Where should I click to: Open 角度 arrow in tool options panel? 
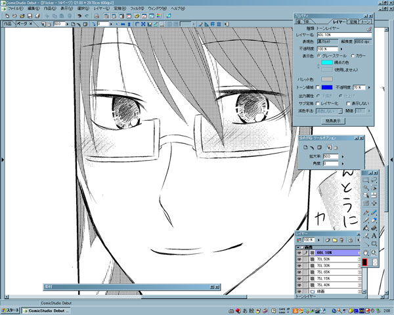pyautogui.click(x=343, y=163)
